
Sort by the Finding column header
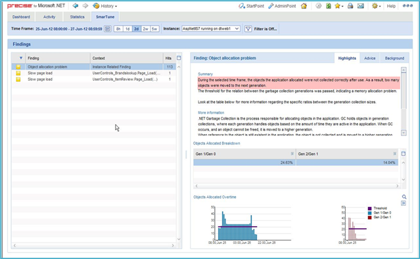(58, 58)
